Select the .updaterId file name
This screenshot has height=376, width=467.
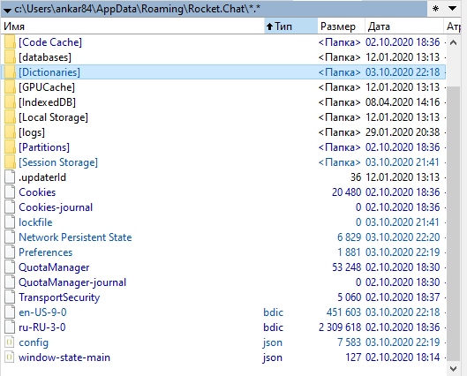(x=42, y=177)
